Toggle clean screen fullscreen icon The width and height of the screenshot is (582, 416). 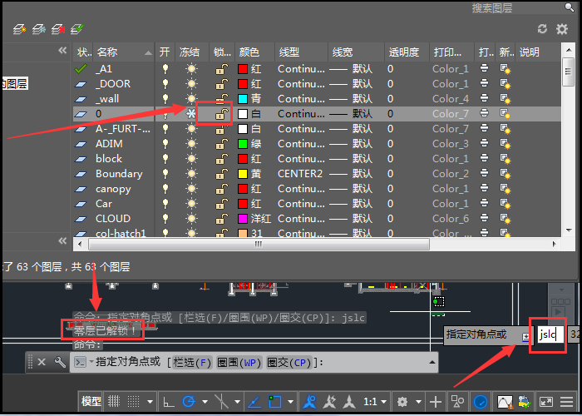(546, 402)
